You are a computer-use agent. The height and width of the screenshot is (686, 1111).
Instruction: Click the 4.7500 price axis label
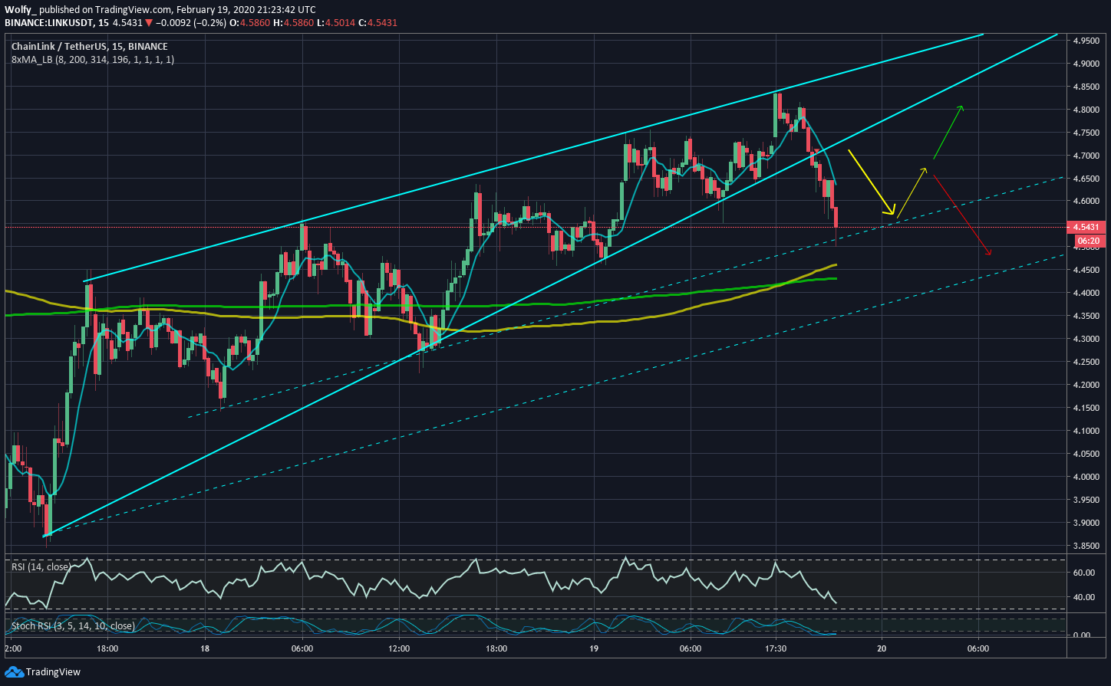pos(1088,133)
